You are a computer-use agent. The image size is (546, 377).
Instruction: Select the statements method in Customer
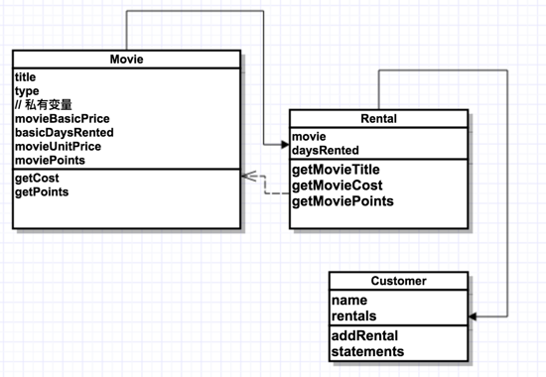pyautogui.click(x=367, y=351)
